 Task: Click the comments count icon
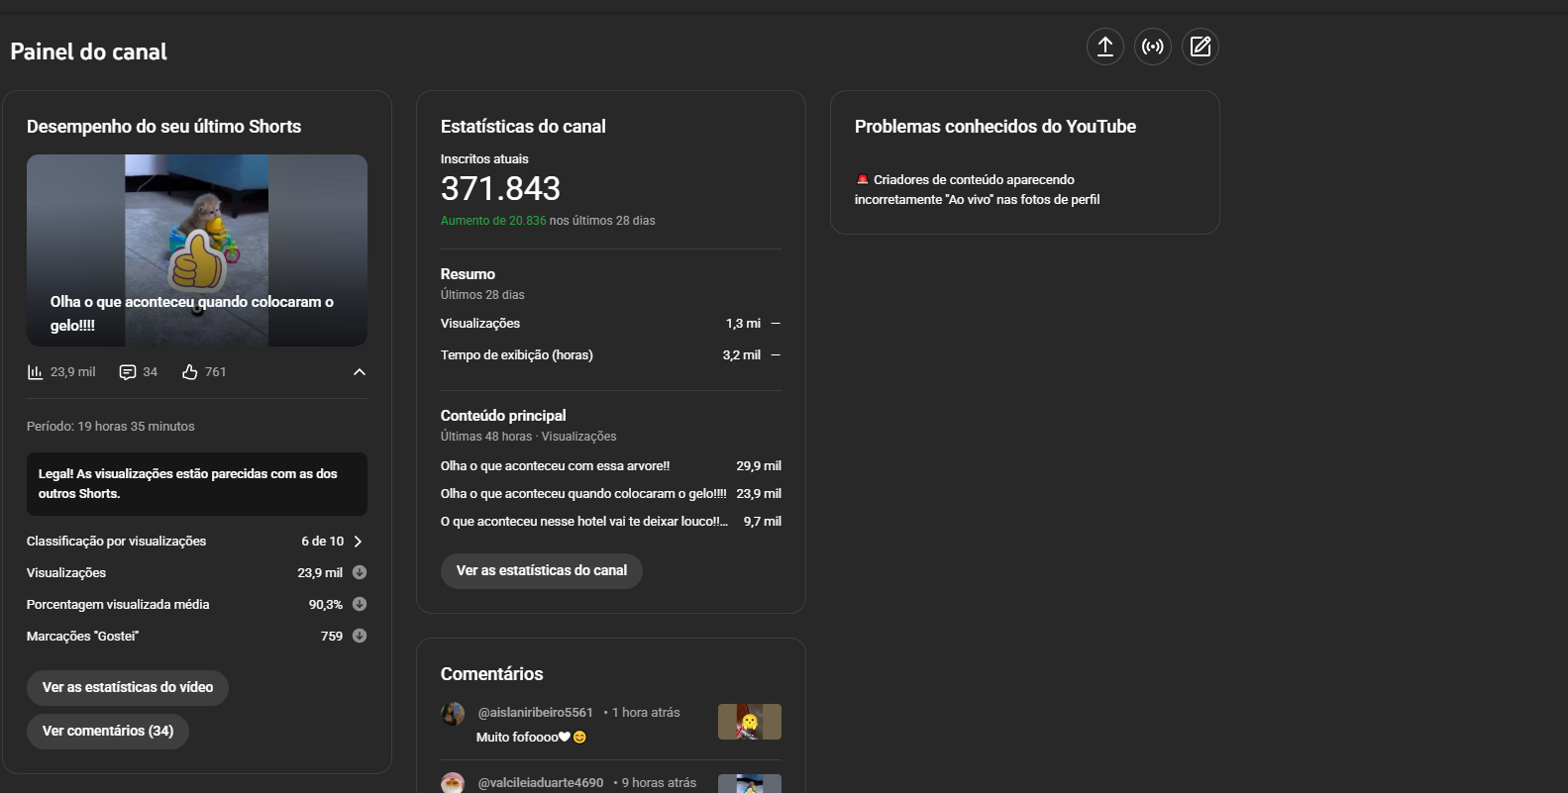click(128, 372)
